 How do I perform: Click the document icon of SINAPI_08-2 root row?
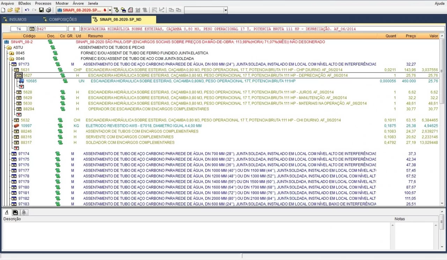(50, 42)
